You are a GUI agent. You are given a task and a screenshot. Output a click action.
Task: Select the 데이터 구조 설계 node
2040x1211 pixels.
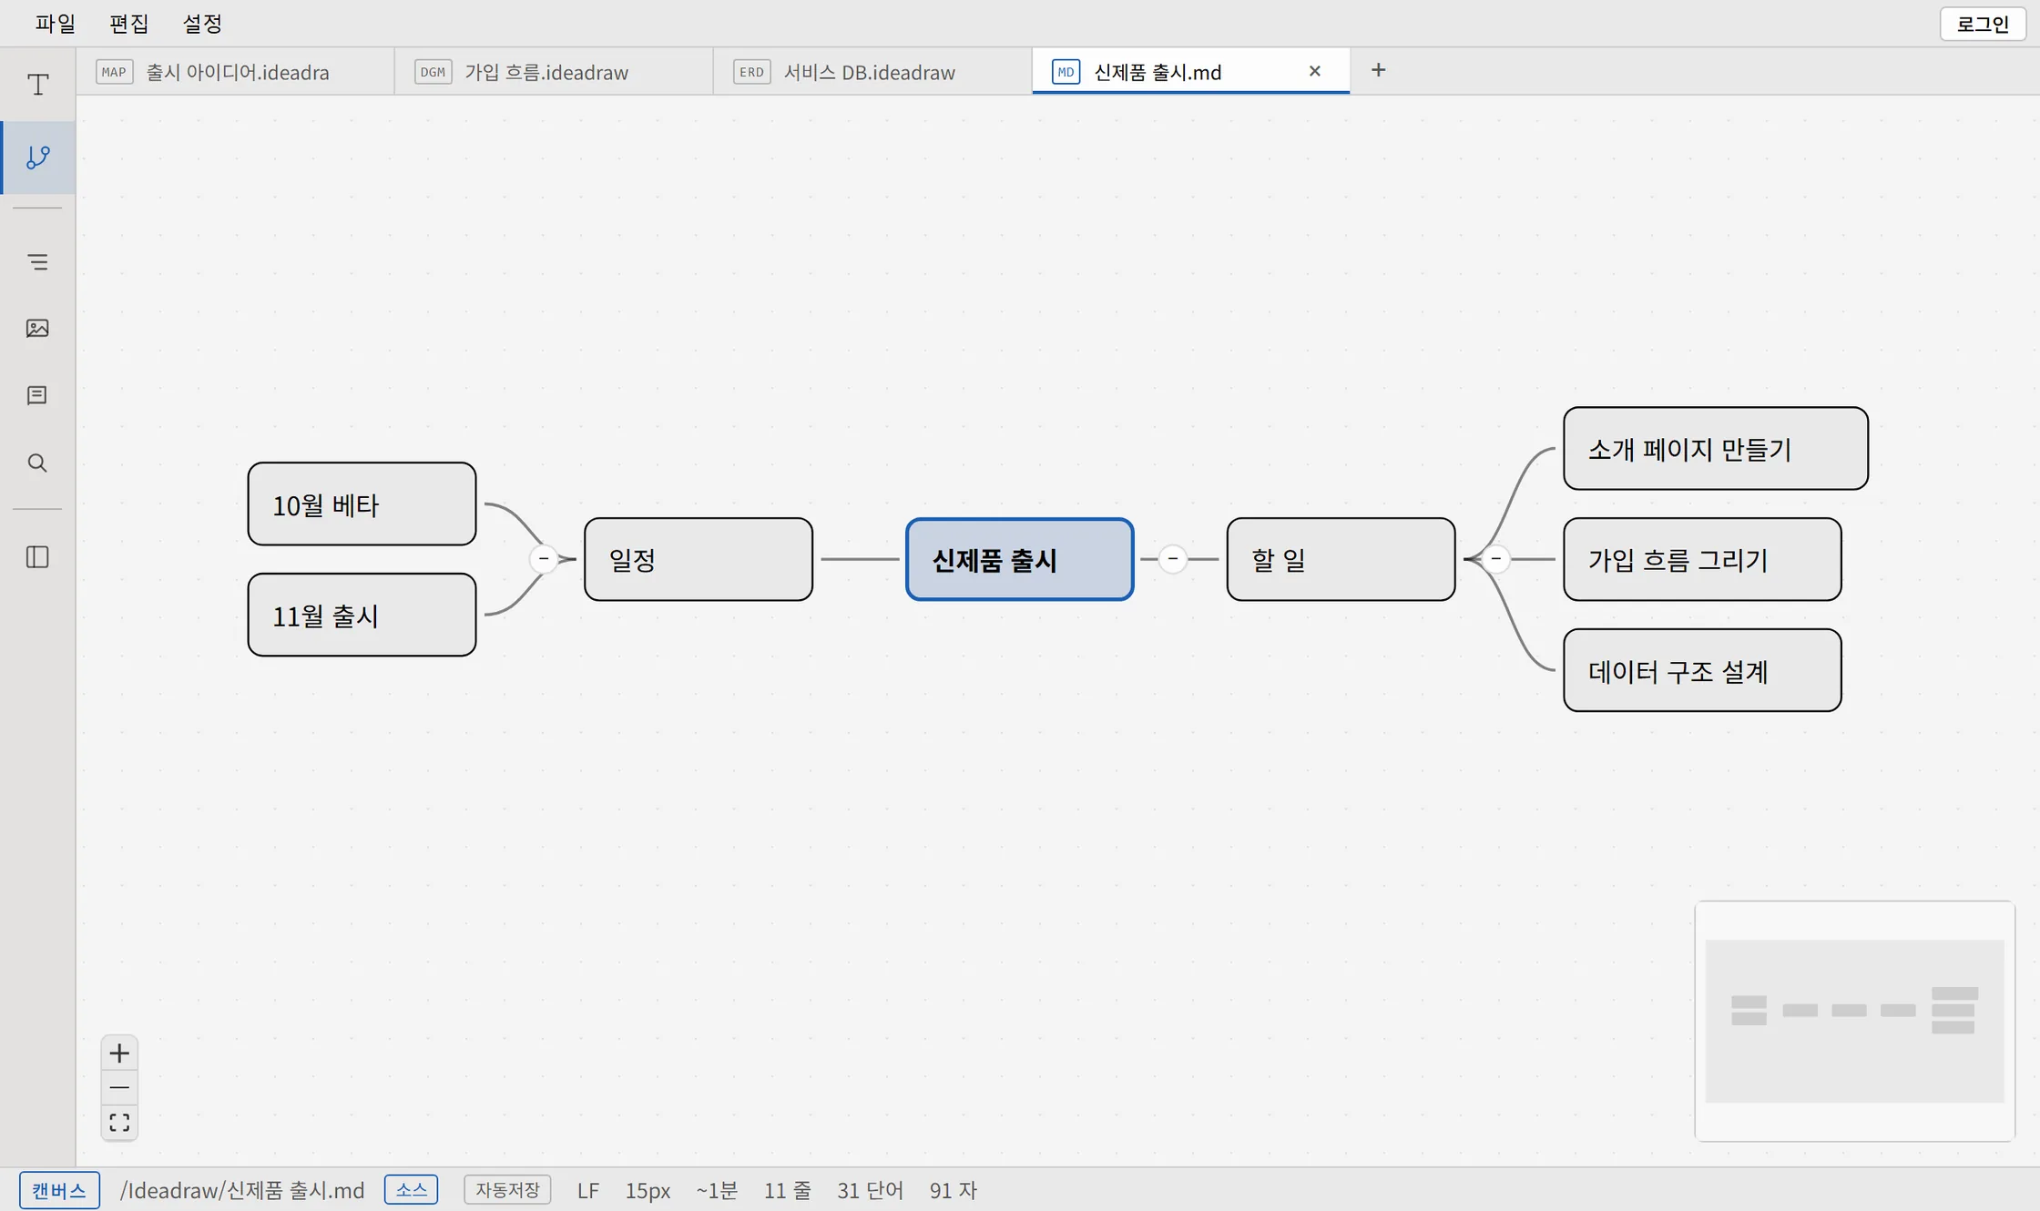(x=1702, y=670)
